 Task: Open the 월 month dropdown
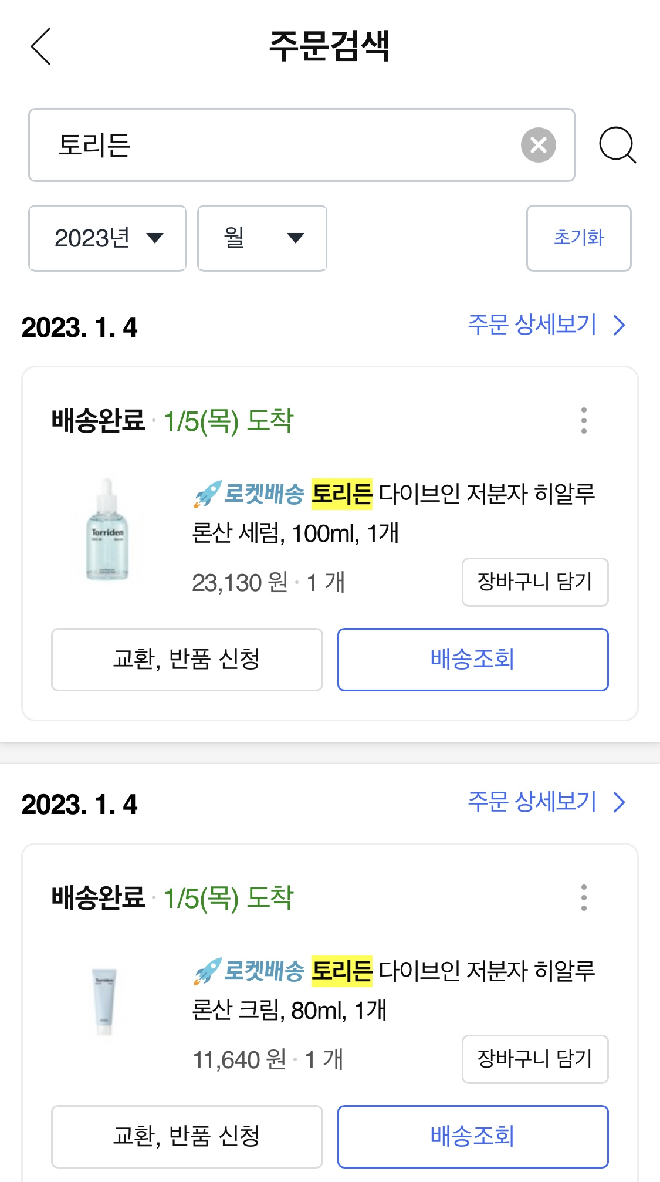coord(262,238)
